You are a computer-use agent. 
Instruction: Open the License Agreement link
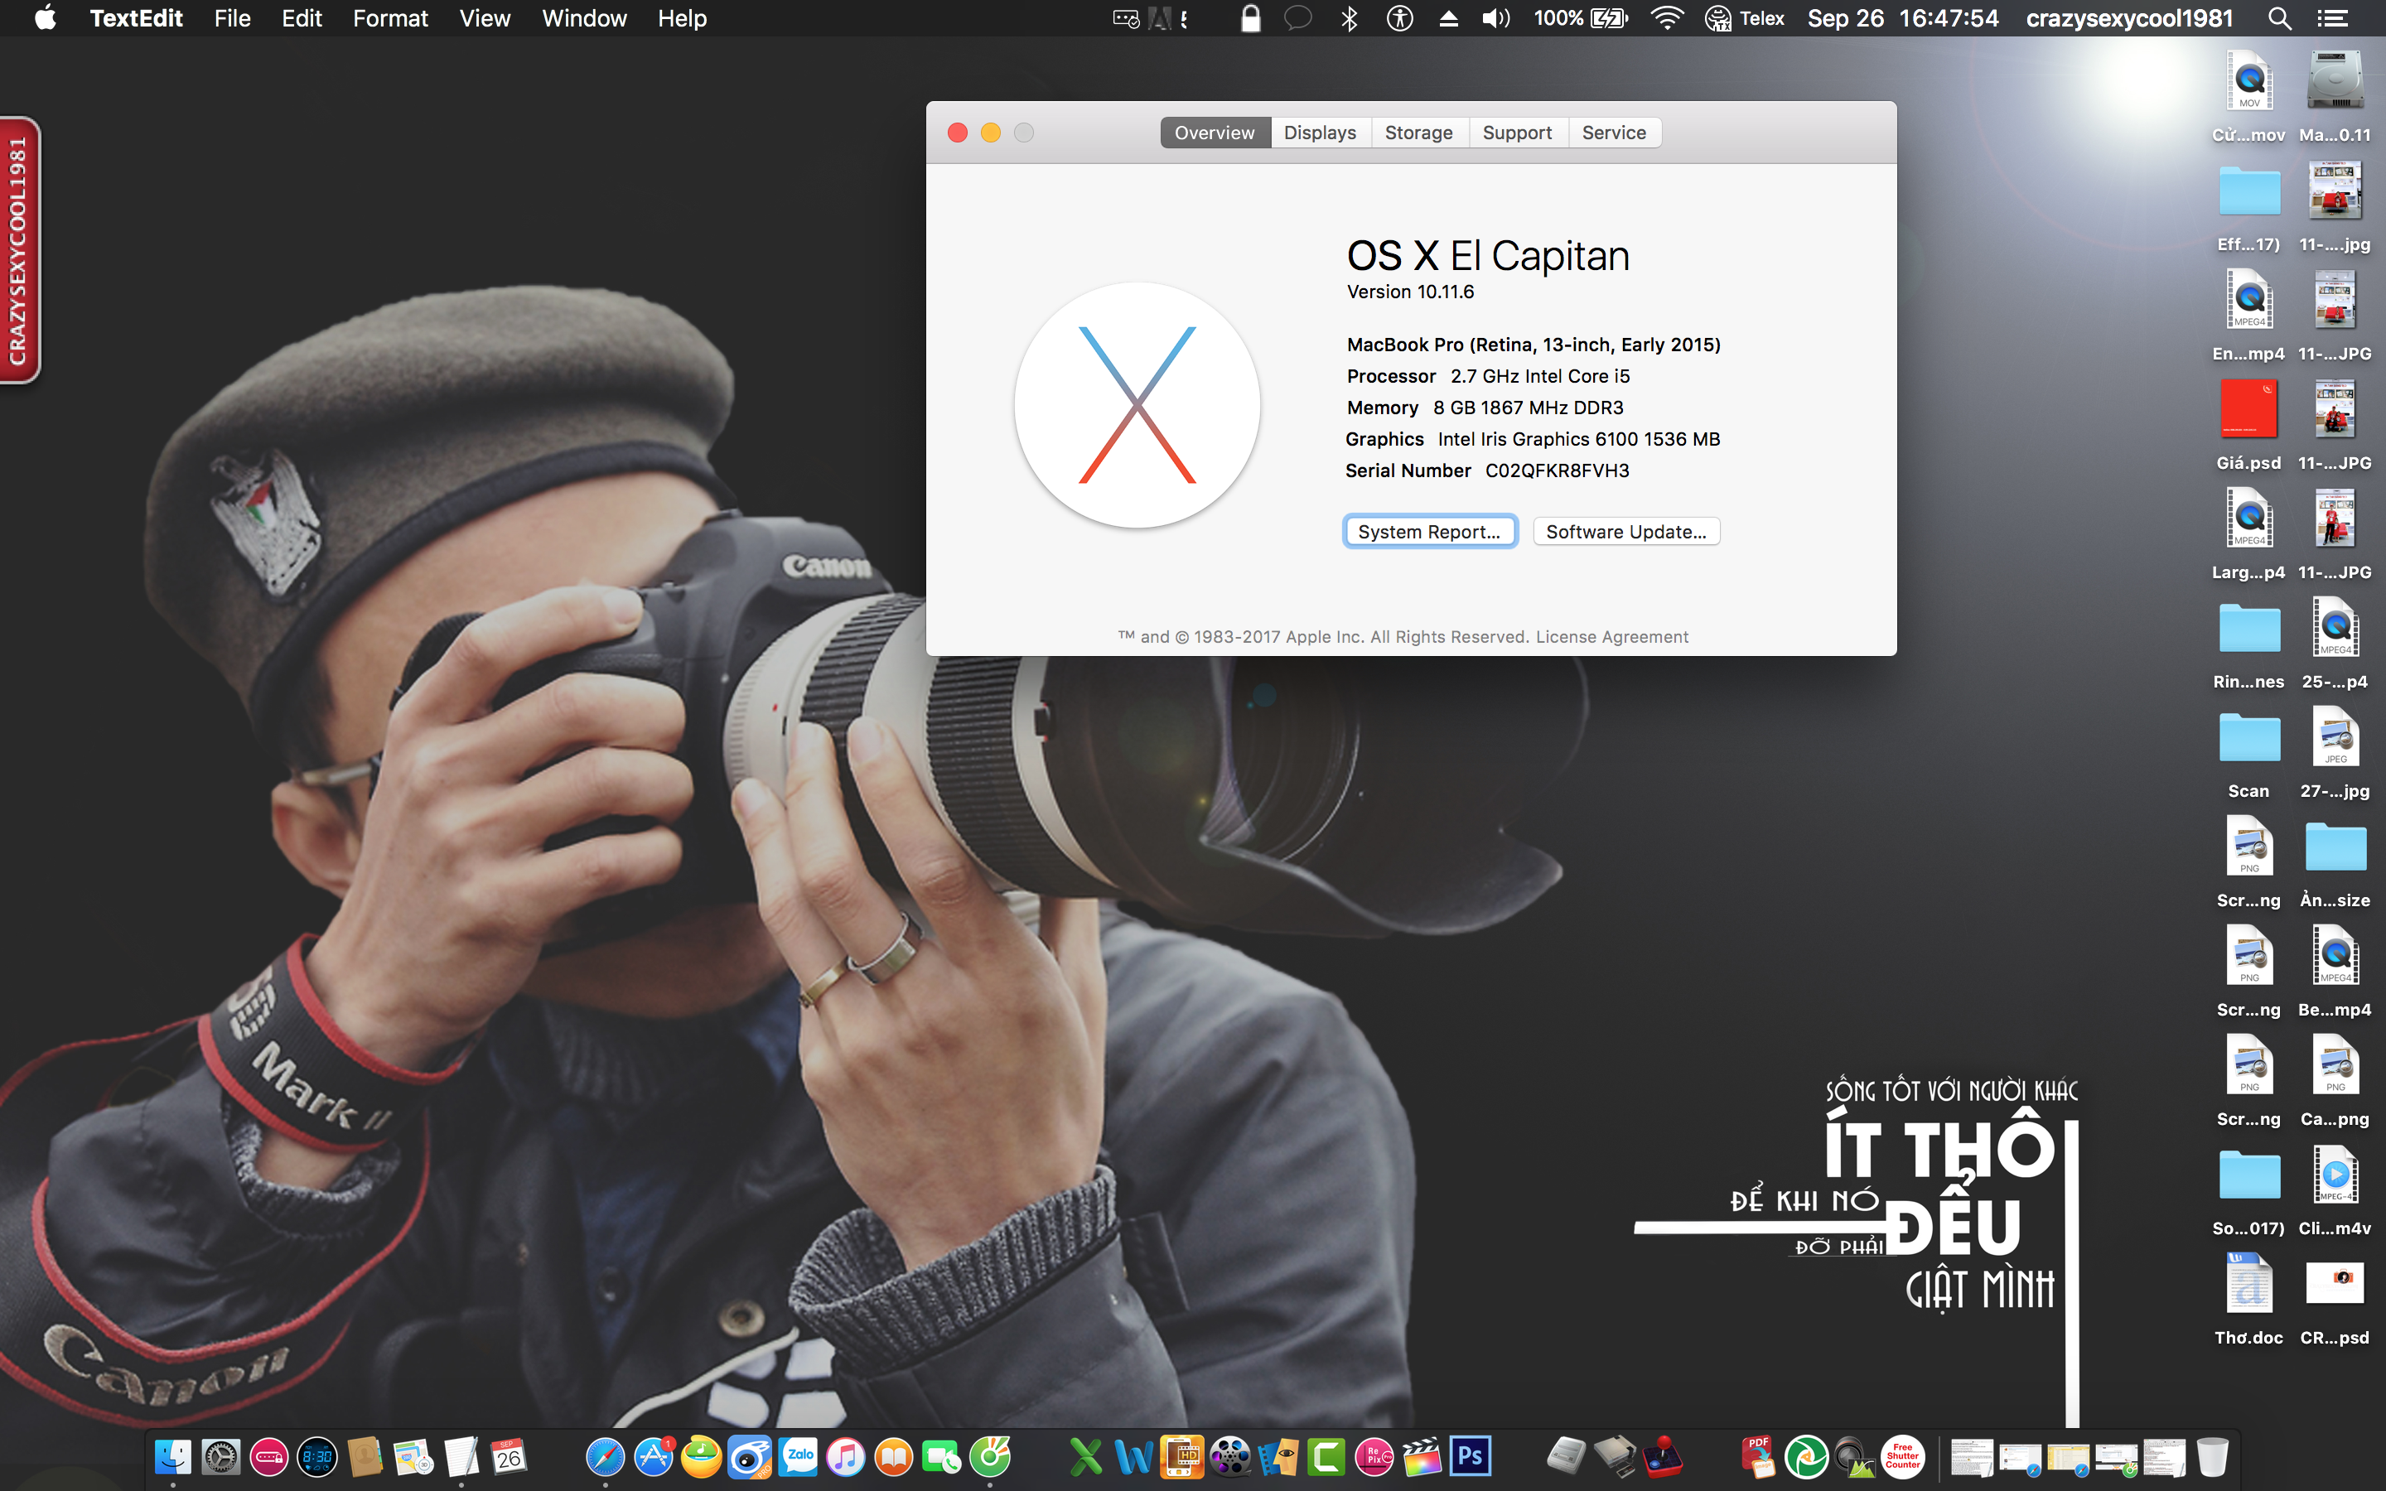[1612, 637]
